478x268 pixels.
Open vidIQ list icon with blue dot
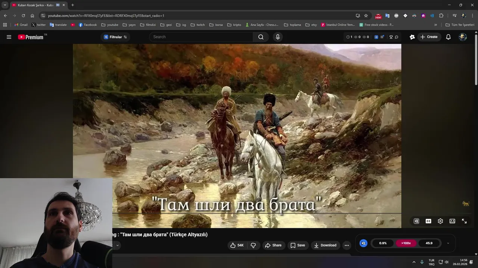tap(382, 37)
